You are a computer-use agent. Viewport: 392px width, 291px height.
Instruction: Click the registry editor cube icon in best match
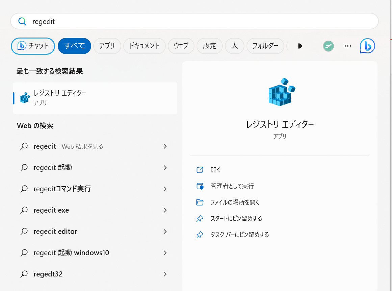(x=25, y=98)
